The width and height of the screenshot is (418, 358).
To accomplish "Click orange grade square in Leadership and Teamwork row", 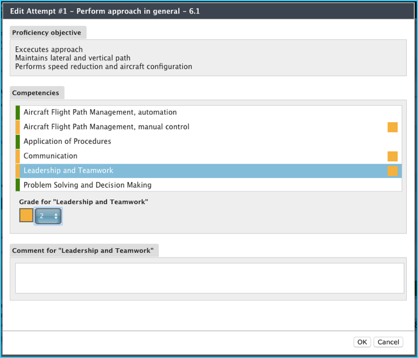I will tap(392, 171).
